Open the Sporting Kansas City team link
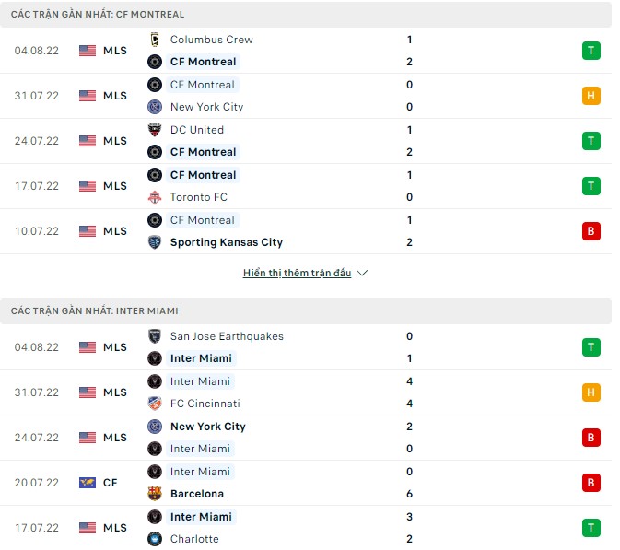This screenshot has width=620, height=550. pyautogui.click(x=226, y=242)
